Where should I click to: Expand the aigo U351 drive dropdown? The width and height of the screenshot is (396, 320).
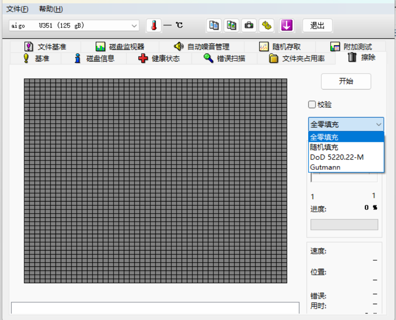click(74, 26)
